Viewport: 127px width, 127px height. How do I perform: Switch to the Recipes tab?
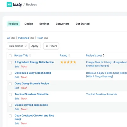click(13, 24)
